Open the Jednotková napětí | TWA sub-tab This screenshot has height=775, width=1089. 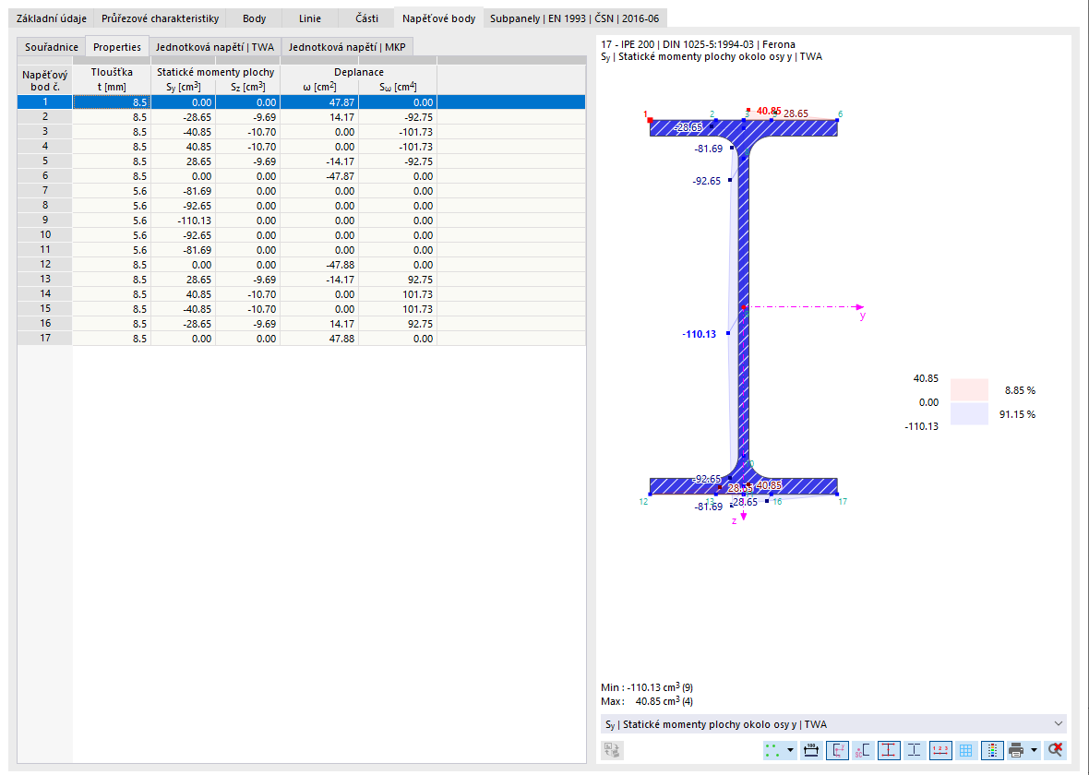pyautogui.click(x=215, y=47)
